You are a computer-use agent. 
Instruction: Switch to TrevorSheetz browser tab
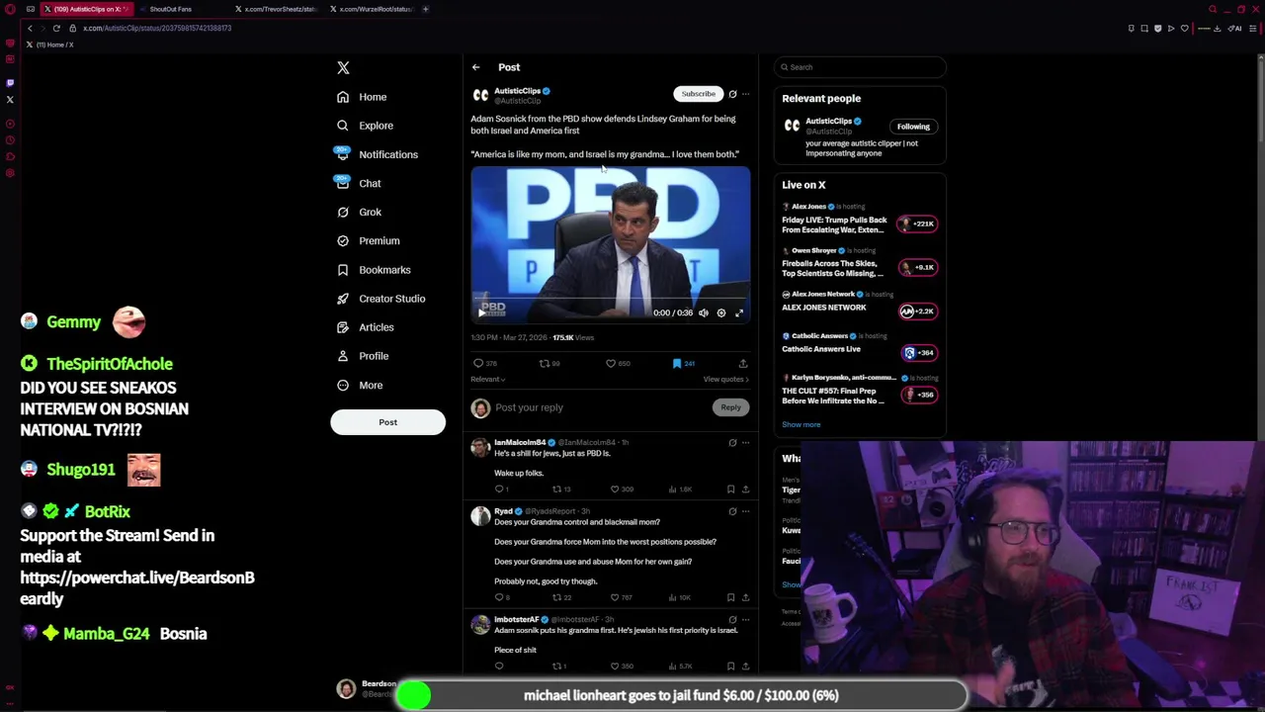pos(277,9)
